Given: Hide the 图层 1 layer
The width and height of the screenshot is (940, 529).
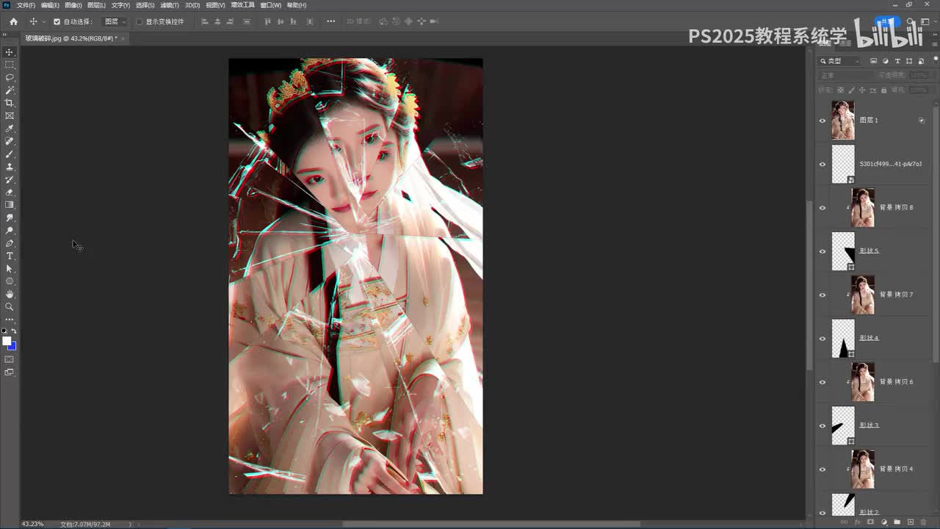Looking at the screenshot, I should click(822, 120).
